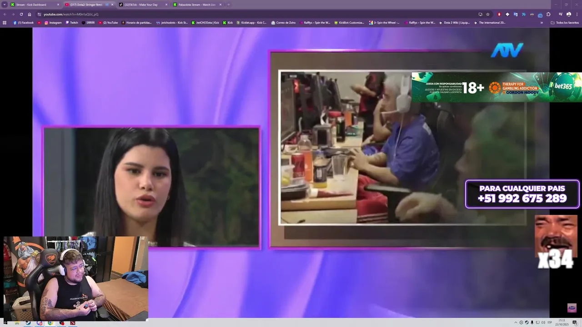Open the Facebook bookmark
Viewport: 582px width, 327px height.
click(x=23, y=23)
